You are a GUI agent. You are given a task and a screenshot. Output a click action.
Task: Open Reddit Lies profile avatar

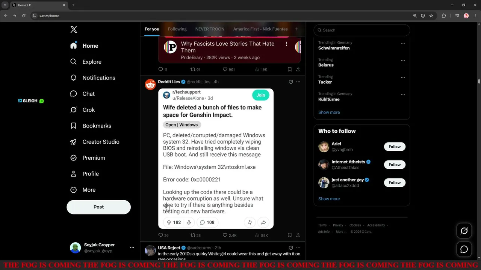coord(150,84)
